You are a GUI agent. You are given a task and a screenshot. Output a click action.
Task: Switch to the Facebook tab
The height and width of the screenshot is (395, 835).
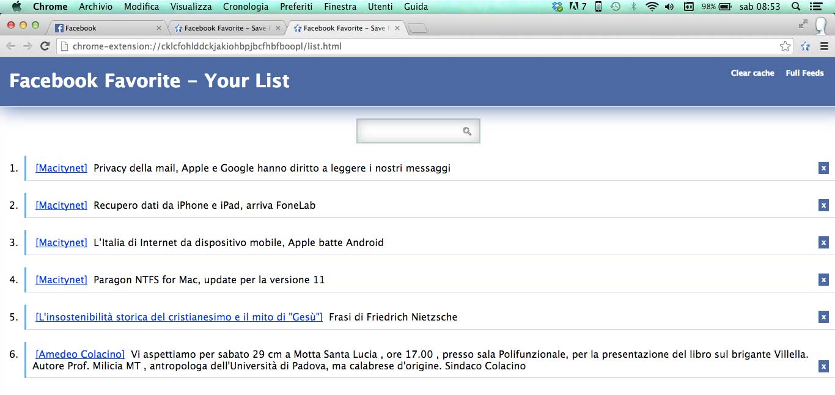click(104, 28)
